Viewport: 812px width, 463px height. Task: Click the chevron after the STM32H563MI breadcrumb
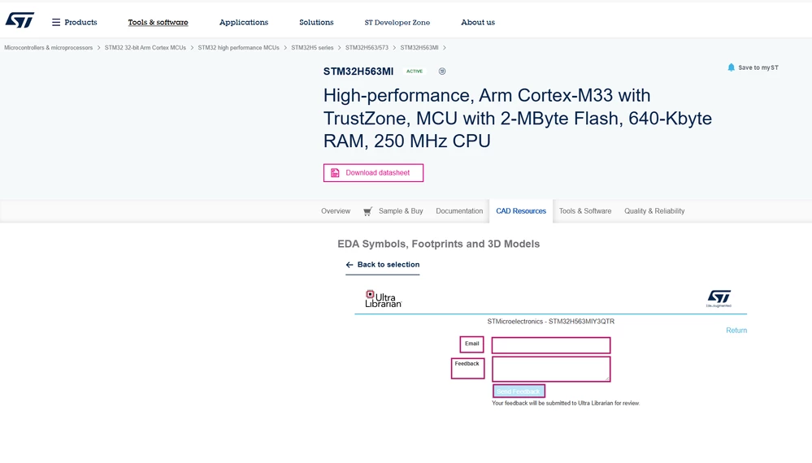pos(445,48)
